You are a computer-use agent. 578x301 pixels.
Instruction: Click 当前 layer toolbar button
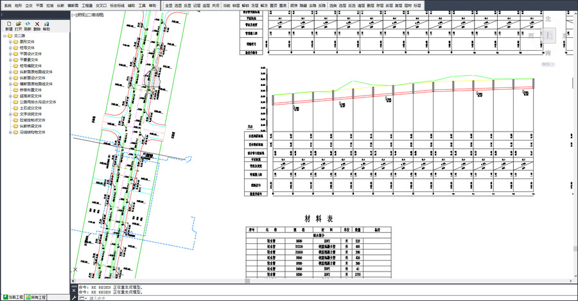(x=227, y=6)
